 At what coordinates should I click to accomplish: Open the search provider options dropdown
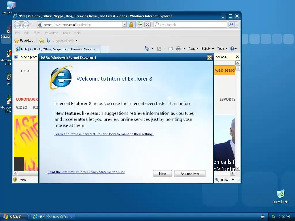236,24
